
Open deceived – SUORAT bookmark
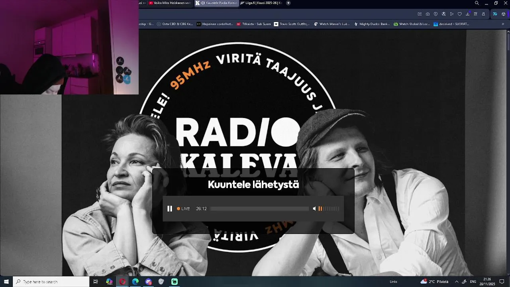451,24
